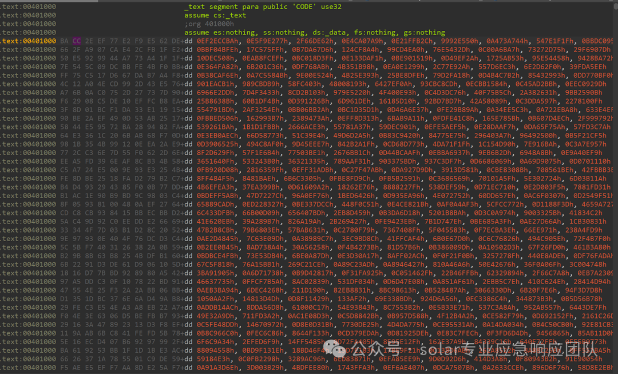This screenshot has width=618, height=374.
Task: Select the value 41E620EBh
Action: tap(216, 222)
